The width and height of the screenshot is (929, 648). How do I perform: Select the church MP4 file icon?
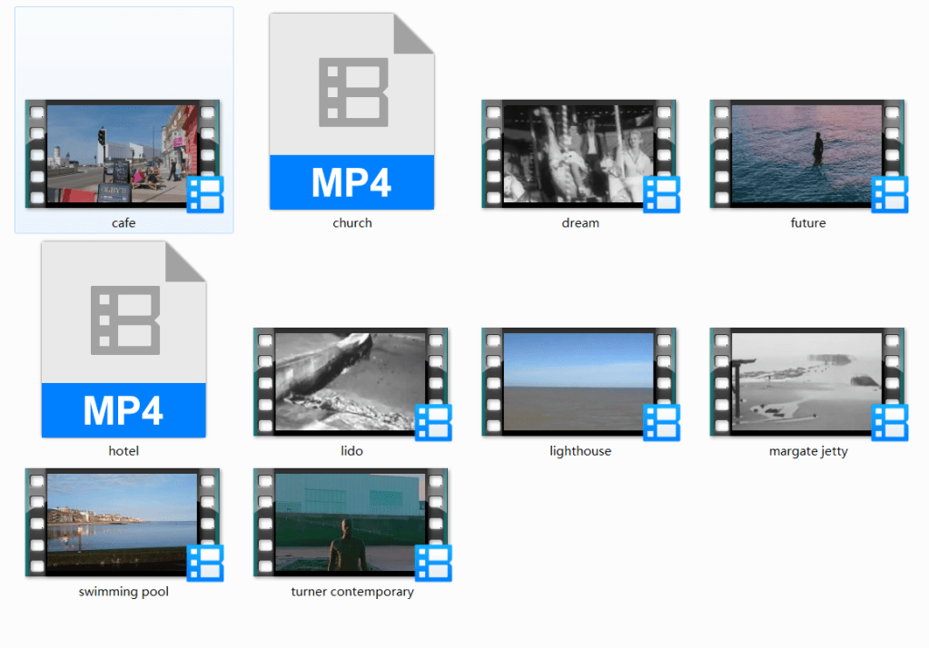pos(351,112)
